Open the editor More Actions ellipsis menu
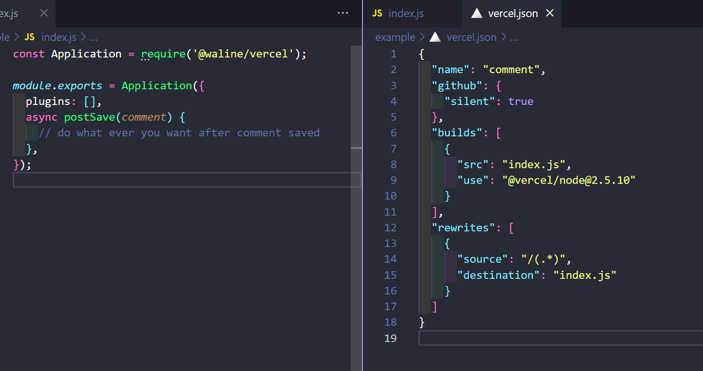703x371 pixels. point(342,13)
